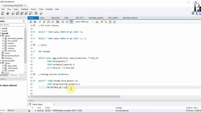The height and width of the screenshot is (113, 201).
Task: Switch to the Administration sidebar tab
Action: point(4,75)
